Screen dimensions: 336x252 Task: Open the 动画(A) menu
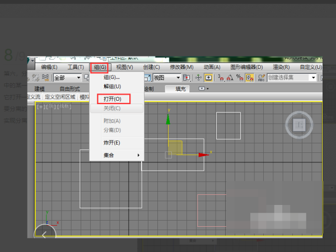point(212,67)
